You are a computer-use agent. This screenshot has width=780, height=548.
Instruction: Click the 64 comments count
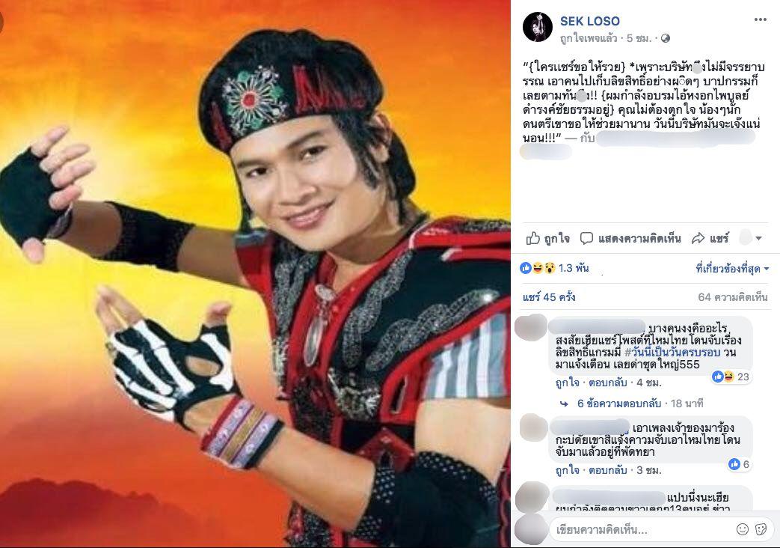pos(733,297)
